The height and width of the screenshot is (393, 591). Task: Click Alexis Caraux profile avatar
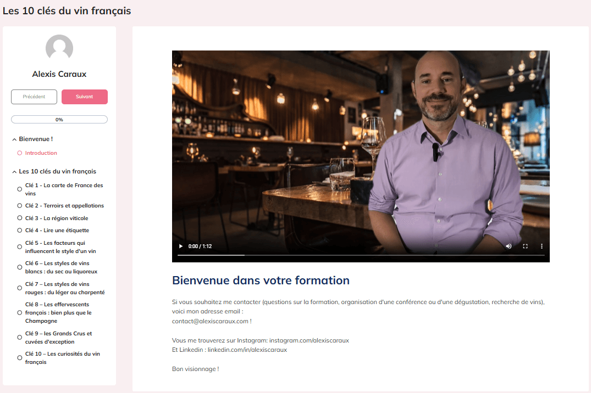59,48
